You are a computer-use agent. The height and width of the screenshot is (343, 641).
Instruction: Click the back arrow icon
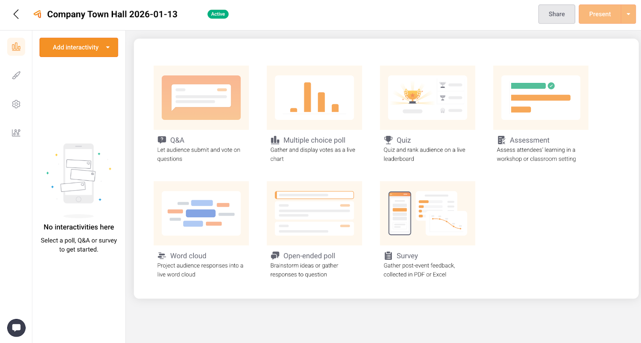pyautogui.click(x=16, y=14)
